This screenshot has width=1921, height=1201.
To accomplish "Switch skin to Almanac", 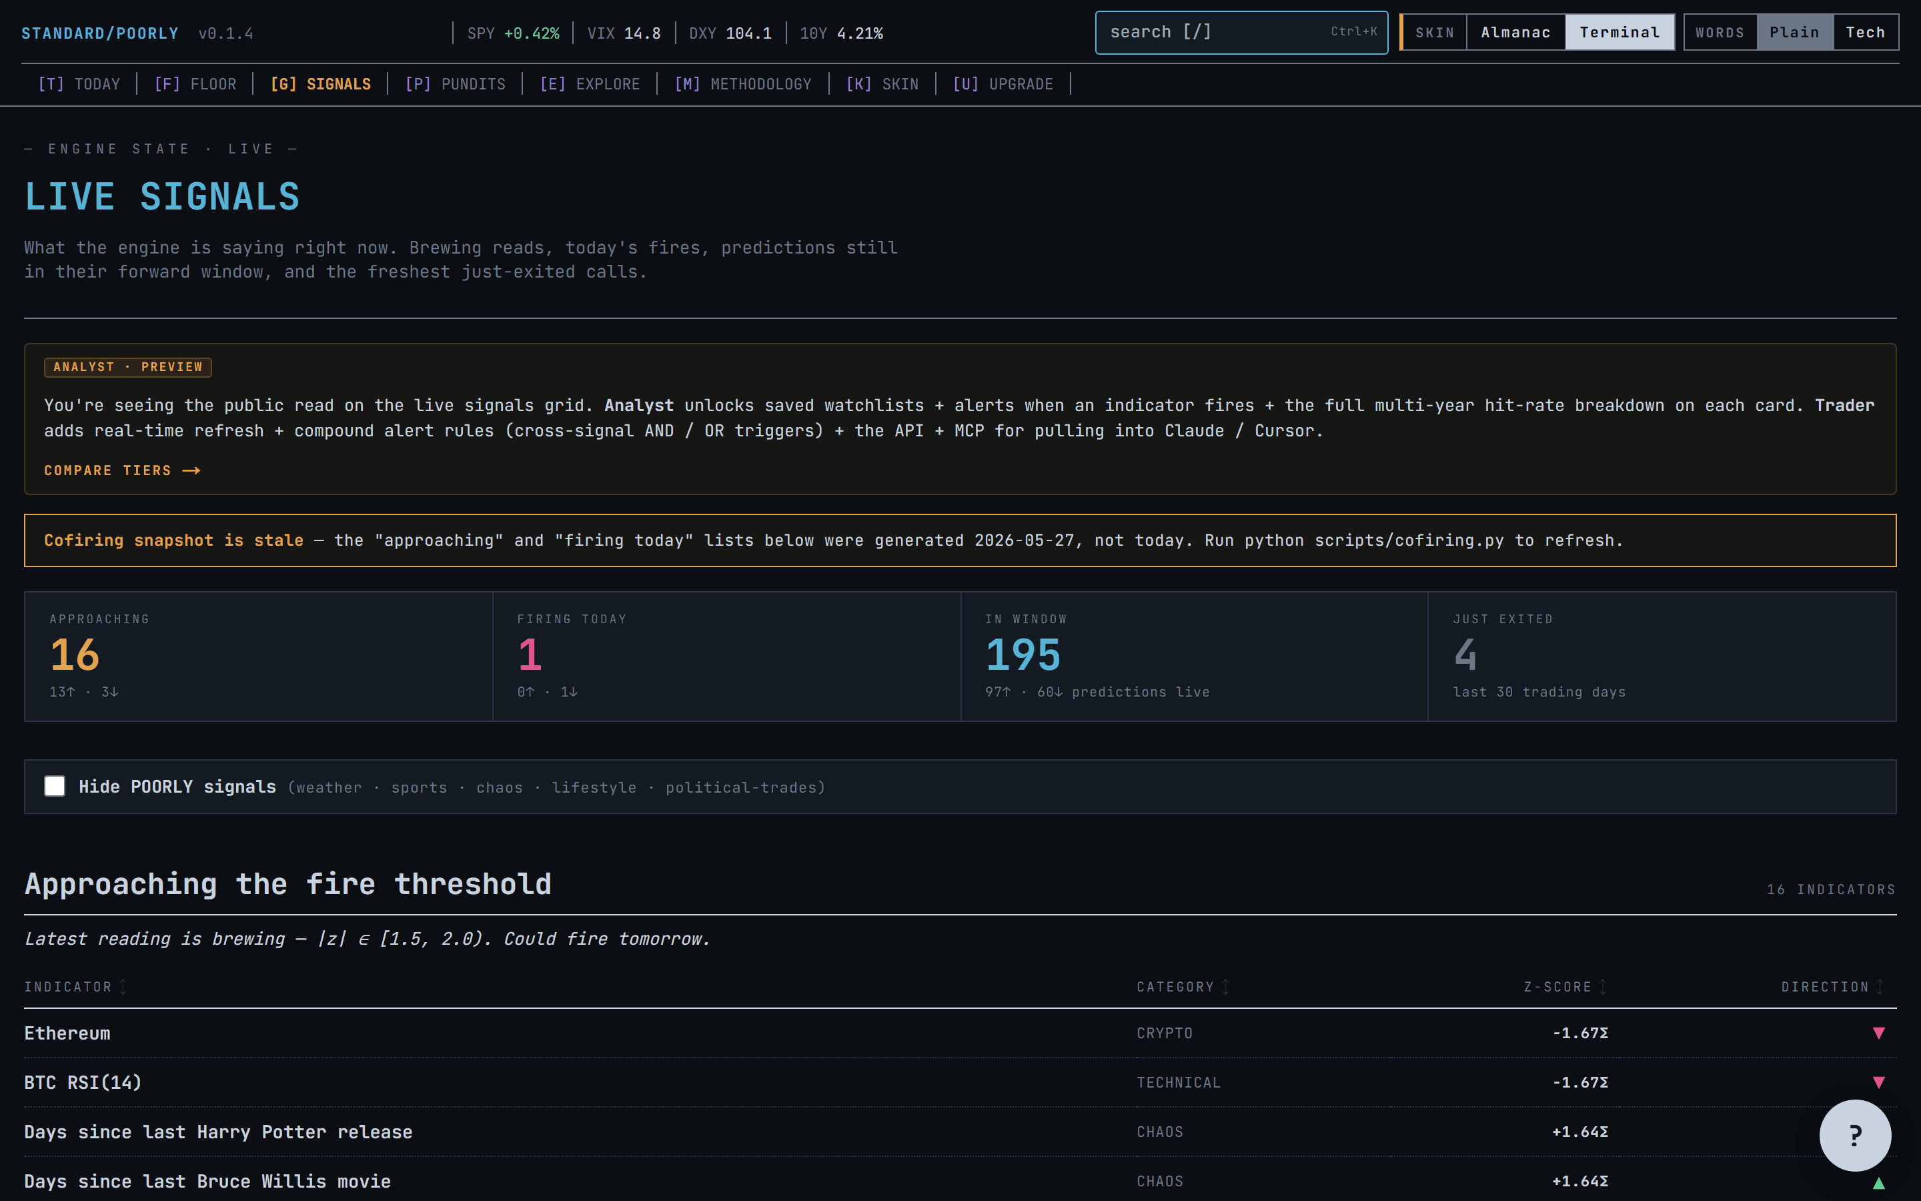I will tap(1515, 33).
